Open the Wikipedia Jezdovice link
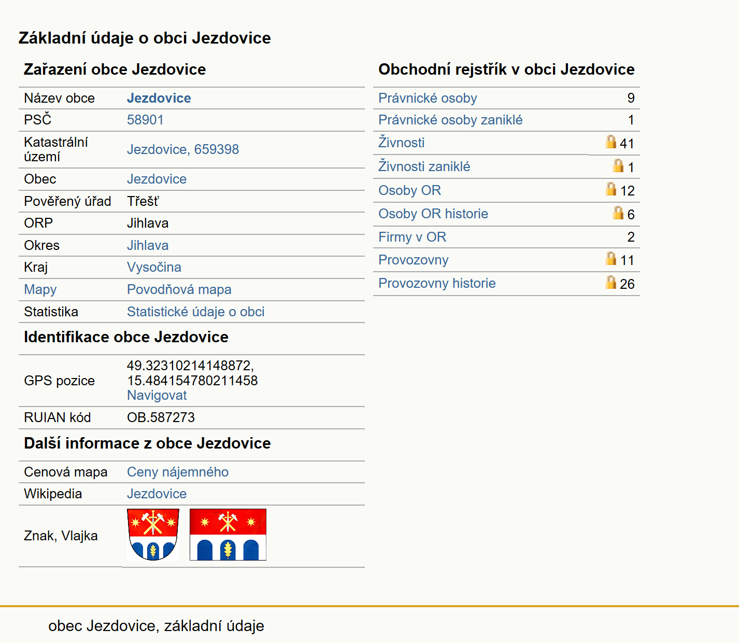 (x=157, y=494)
